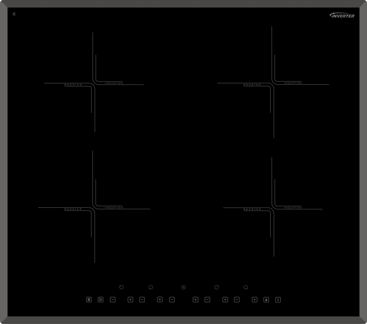Tap the front-right zone indicator icon

246,287
